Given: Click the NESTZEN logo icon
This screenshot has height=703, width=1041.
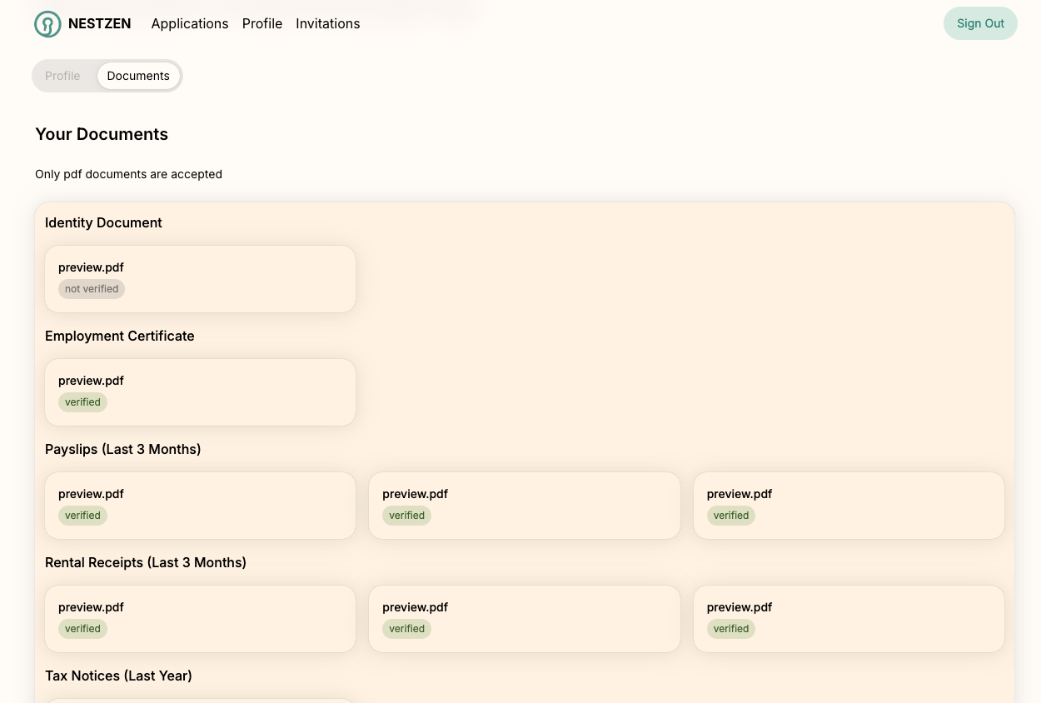Looking at the screenshot, I should pyautogui.click(x=47, y=23).
